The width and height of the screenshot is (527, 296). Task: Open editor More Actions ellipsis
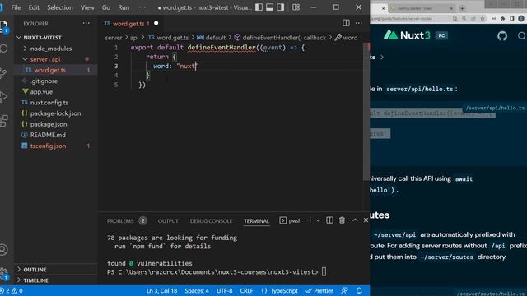point(359,23)
